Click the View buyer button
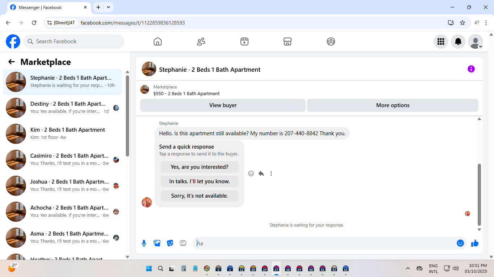The width and height of the screenshot is (494, 277). (x=223, y=105)
